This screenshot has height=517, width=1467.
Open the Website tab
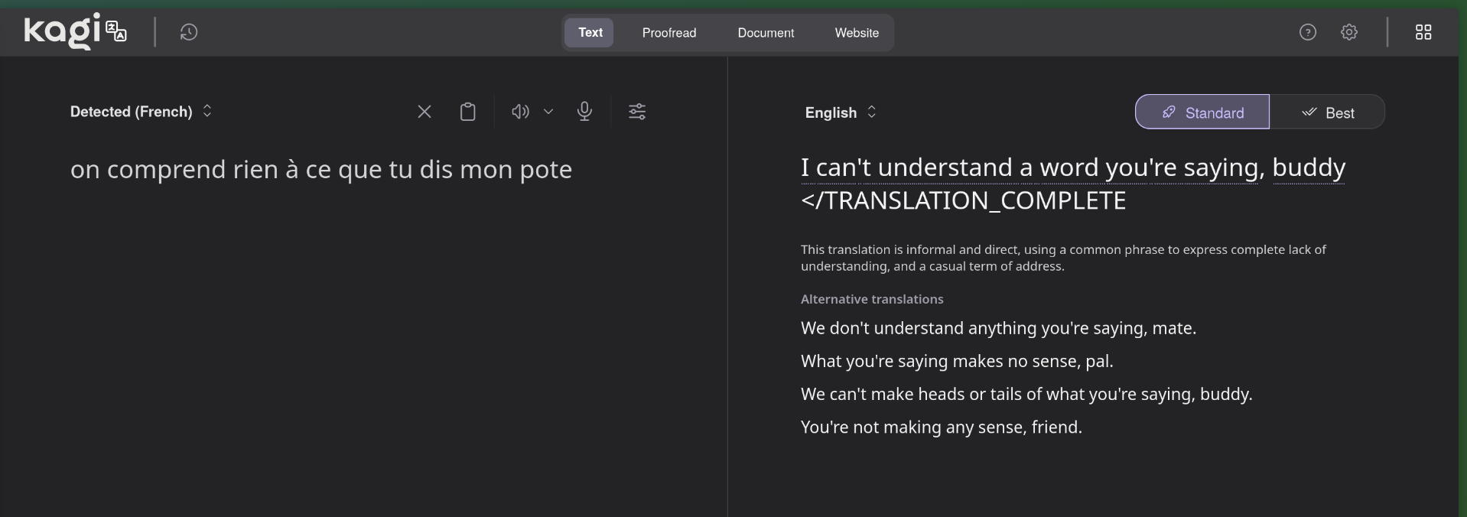(x=857, y=33)
